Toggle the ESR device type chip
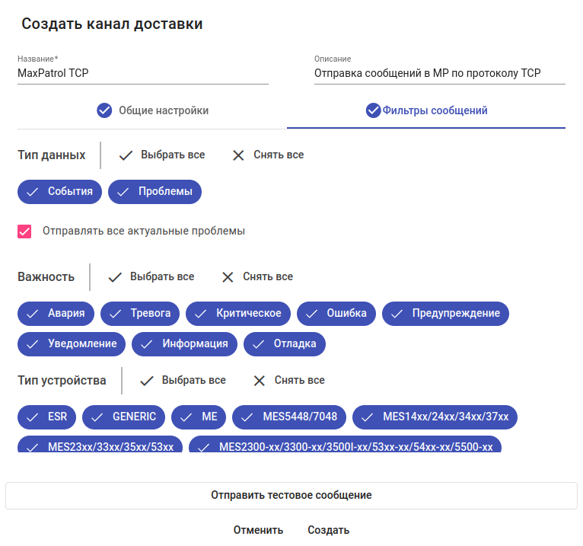The height and width of the screenshot is (546, 583). click(47, 417)
